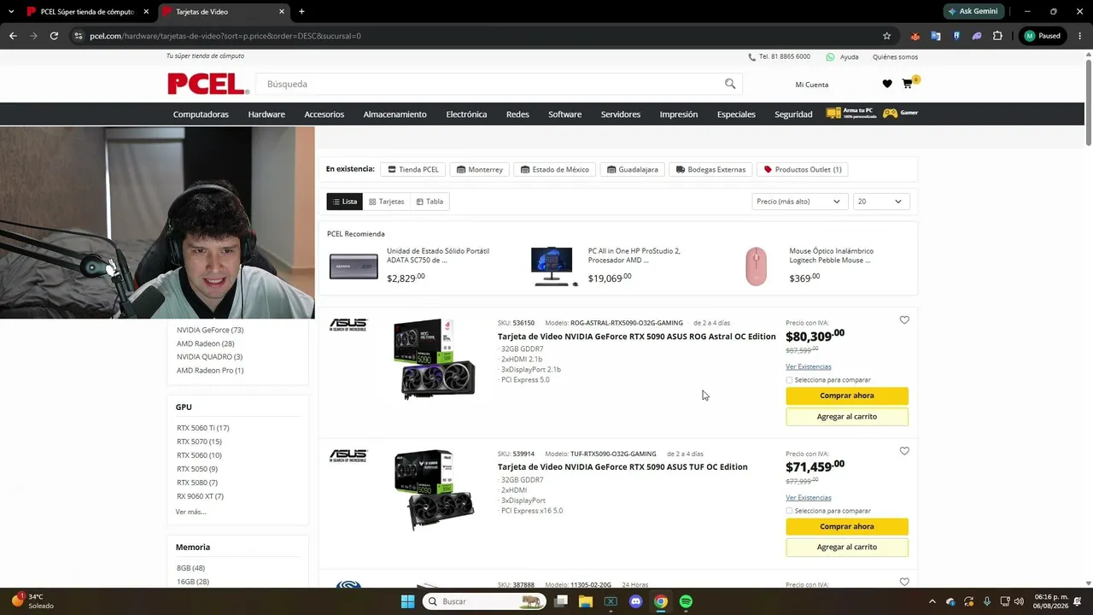Click the Google Translate extension icon
The height and width of the screenshot is (615, 1093).
point(936,36)
